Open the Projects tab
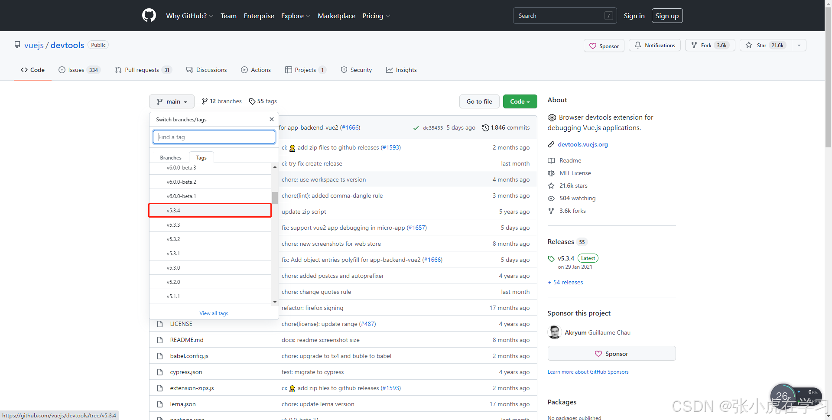The image size is (832, 420). pyautogui.click(x=305, y=70)
